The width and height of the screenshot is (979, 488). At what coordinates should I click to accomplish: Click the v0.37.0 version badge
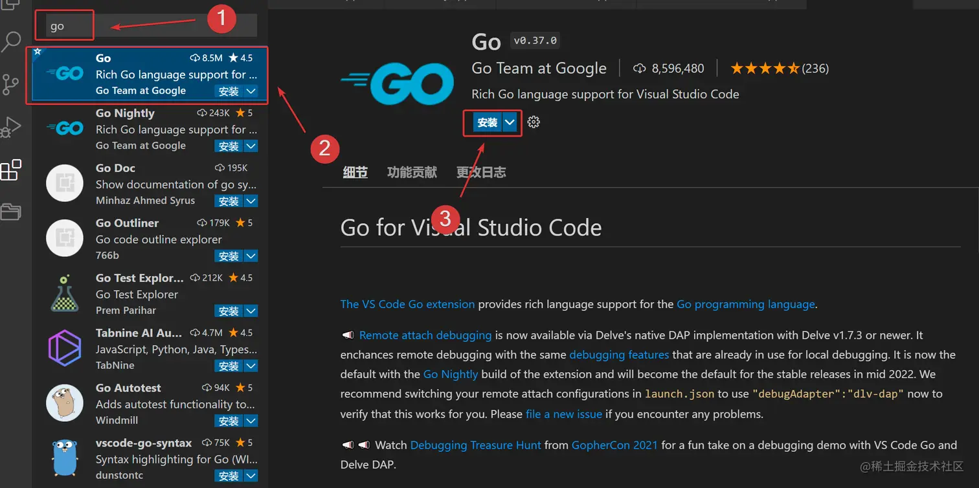(x=535, y=40)
